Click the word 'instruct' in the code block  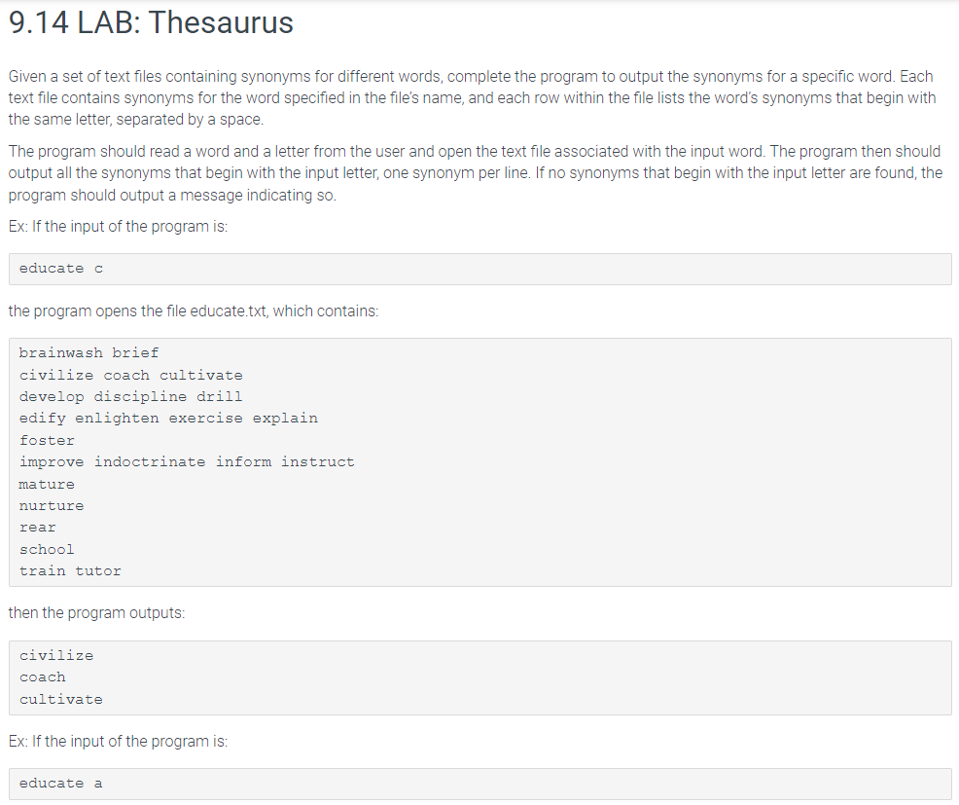click(x=317, y=462)
